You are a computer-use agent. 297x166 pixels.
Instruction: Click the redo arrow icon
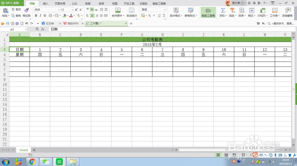(x=31, y=24)
